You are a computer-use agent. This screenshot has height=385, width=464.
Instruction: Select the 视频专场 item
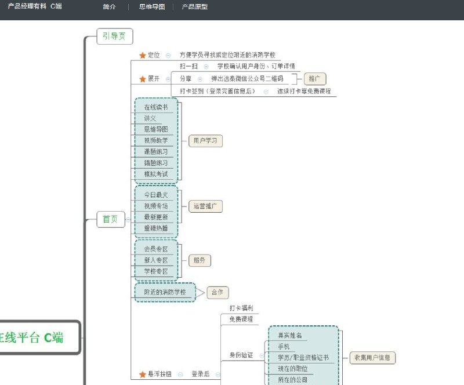156,206
